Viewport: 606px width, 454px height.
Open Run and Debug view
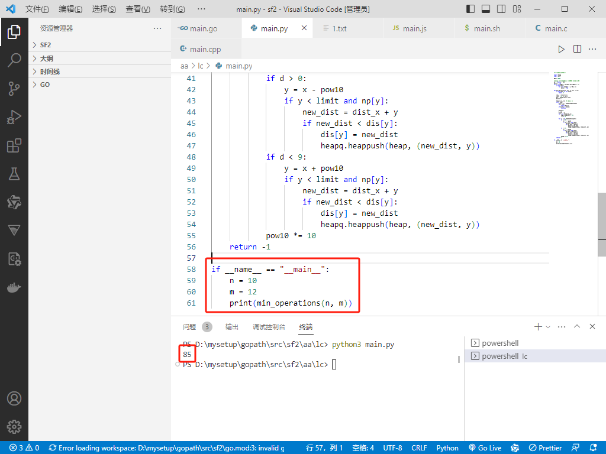coord(14,117)
